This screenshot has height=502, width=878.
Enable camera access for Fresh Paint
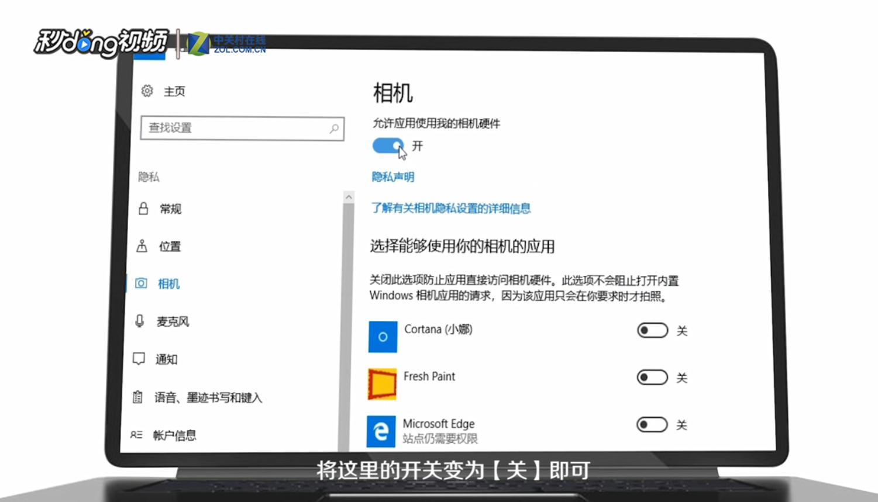tap(652, 378)
